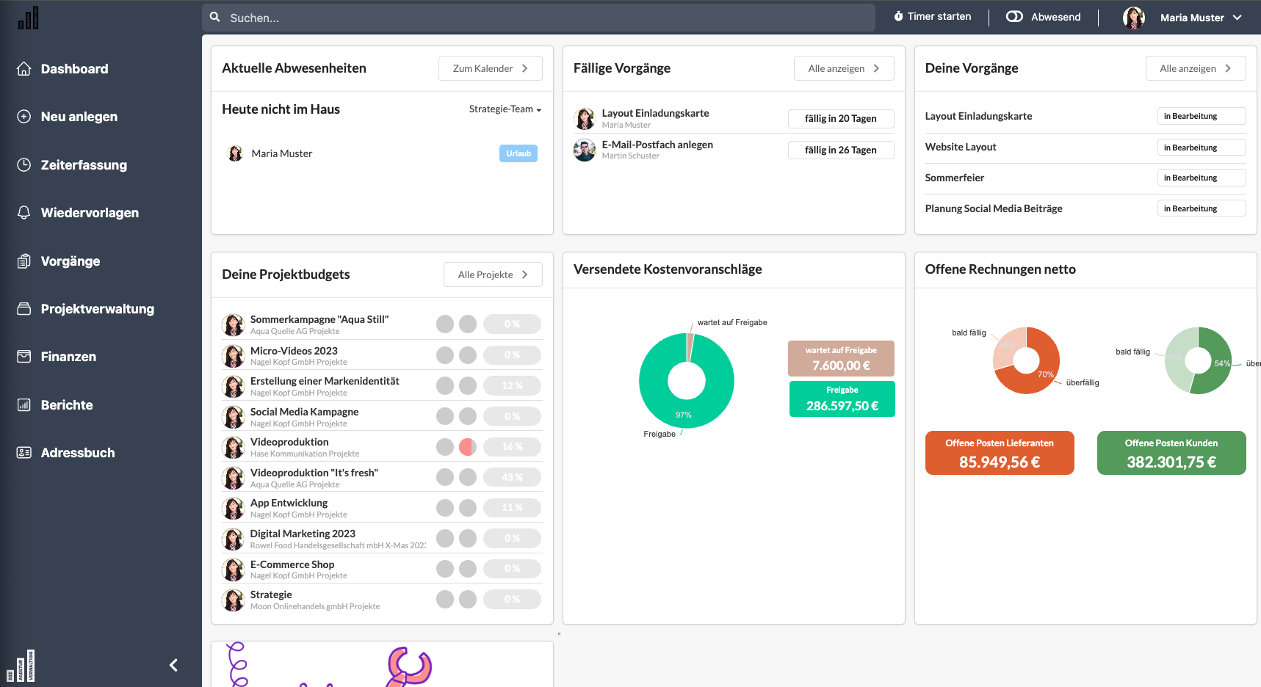Click the Alle Projekte button
Image resolution: width=1261 pixels, height=687 pixels.
click(493, 275)
